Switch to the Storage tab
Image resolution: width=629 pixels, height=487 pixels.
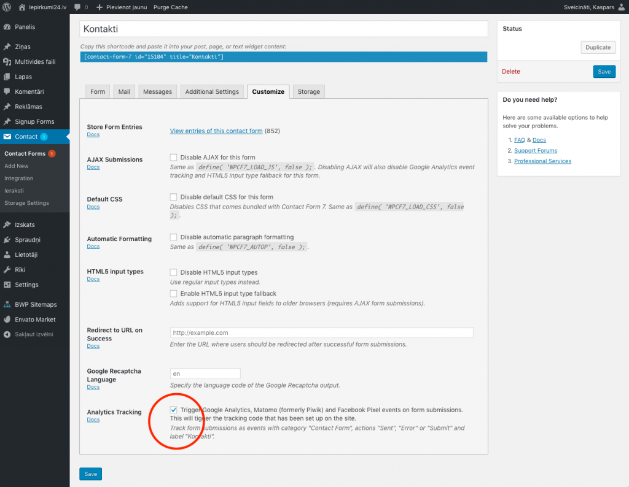point(308,91)
